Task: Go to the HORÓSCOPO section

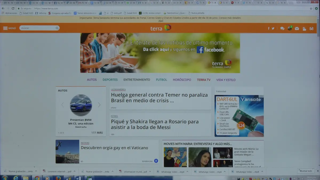Action: pos(182,80)
